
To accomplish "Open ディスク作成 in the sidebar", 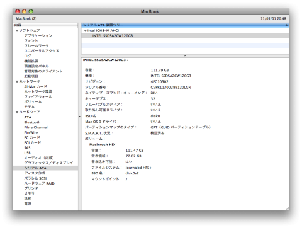I will (x=35, y=173).
